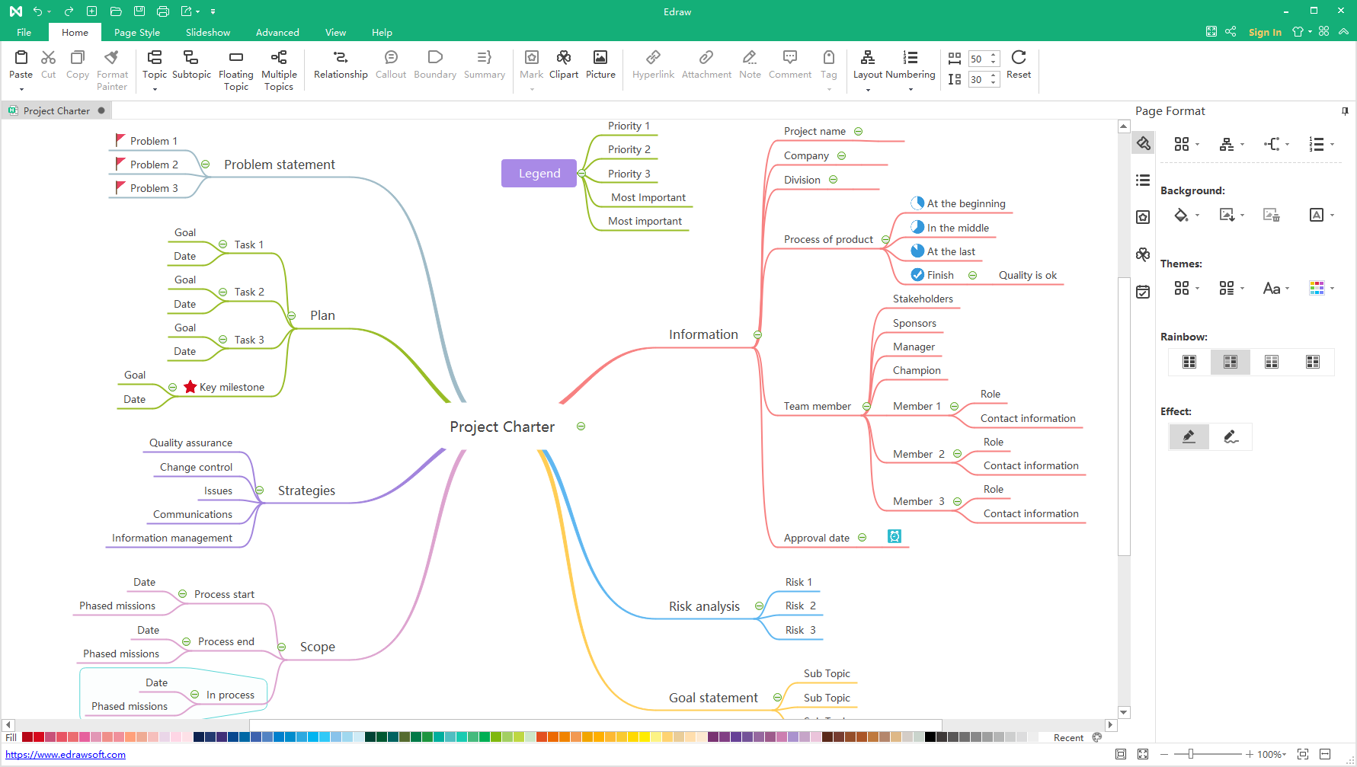Enable the hand-drawn sketch Effect option
The image size is (1357, 767).
pyautogui.click(x=1231, y=436)
